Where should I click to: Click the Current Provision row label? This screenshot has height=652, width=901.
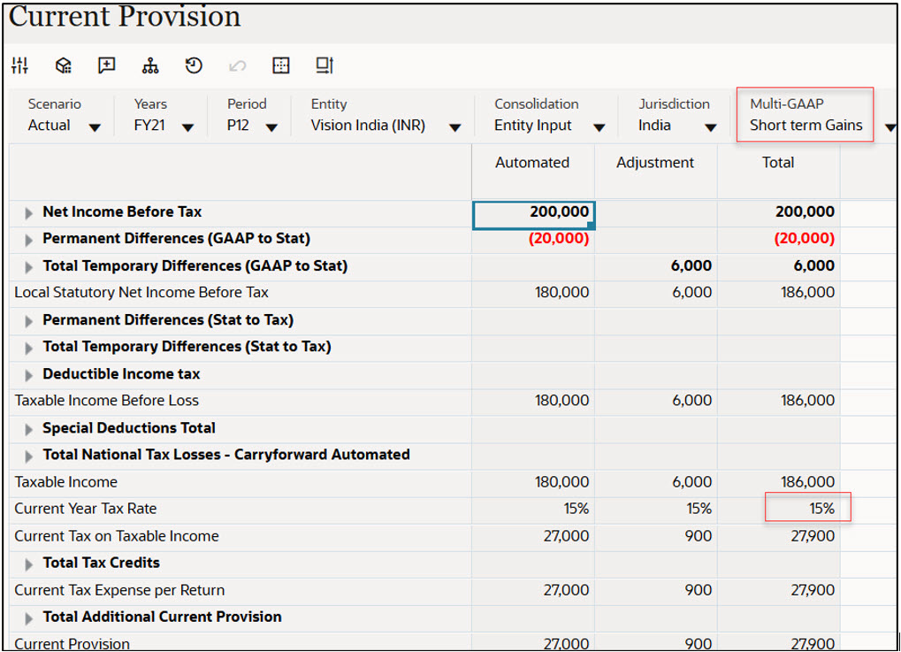click(72, 643)
